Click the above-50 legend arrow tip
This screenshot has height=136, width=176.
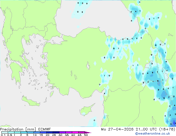(x=88, y=132)
